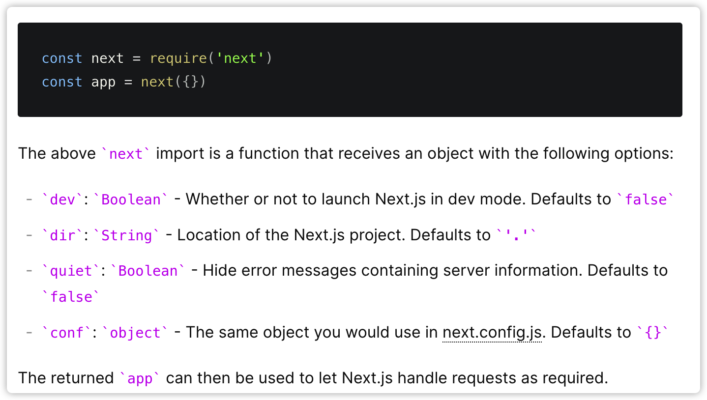707x400 pixels.
Task: Click the `{}` default value for conf
Action: (653, 333)
